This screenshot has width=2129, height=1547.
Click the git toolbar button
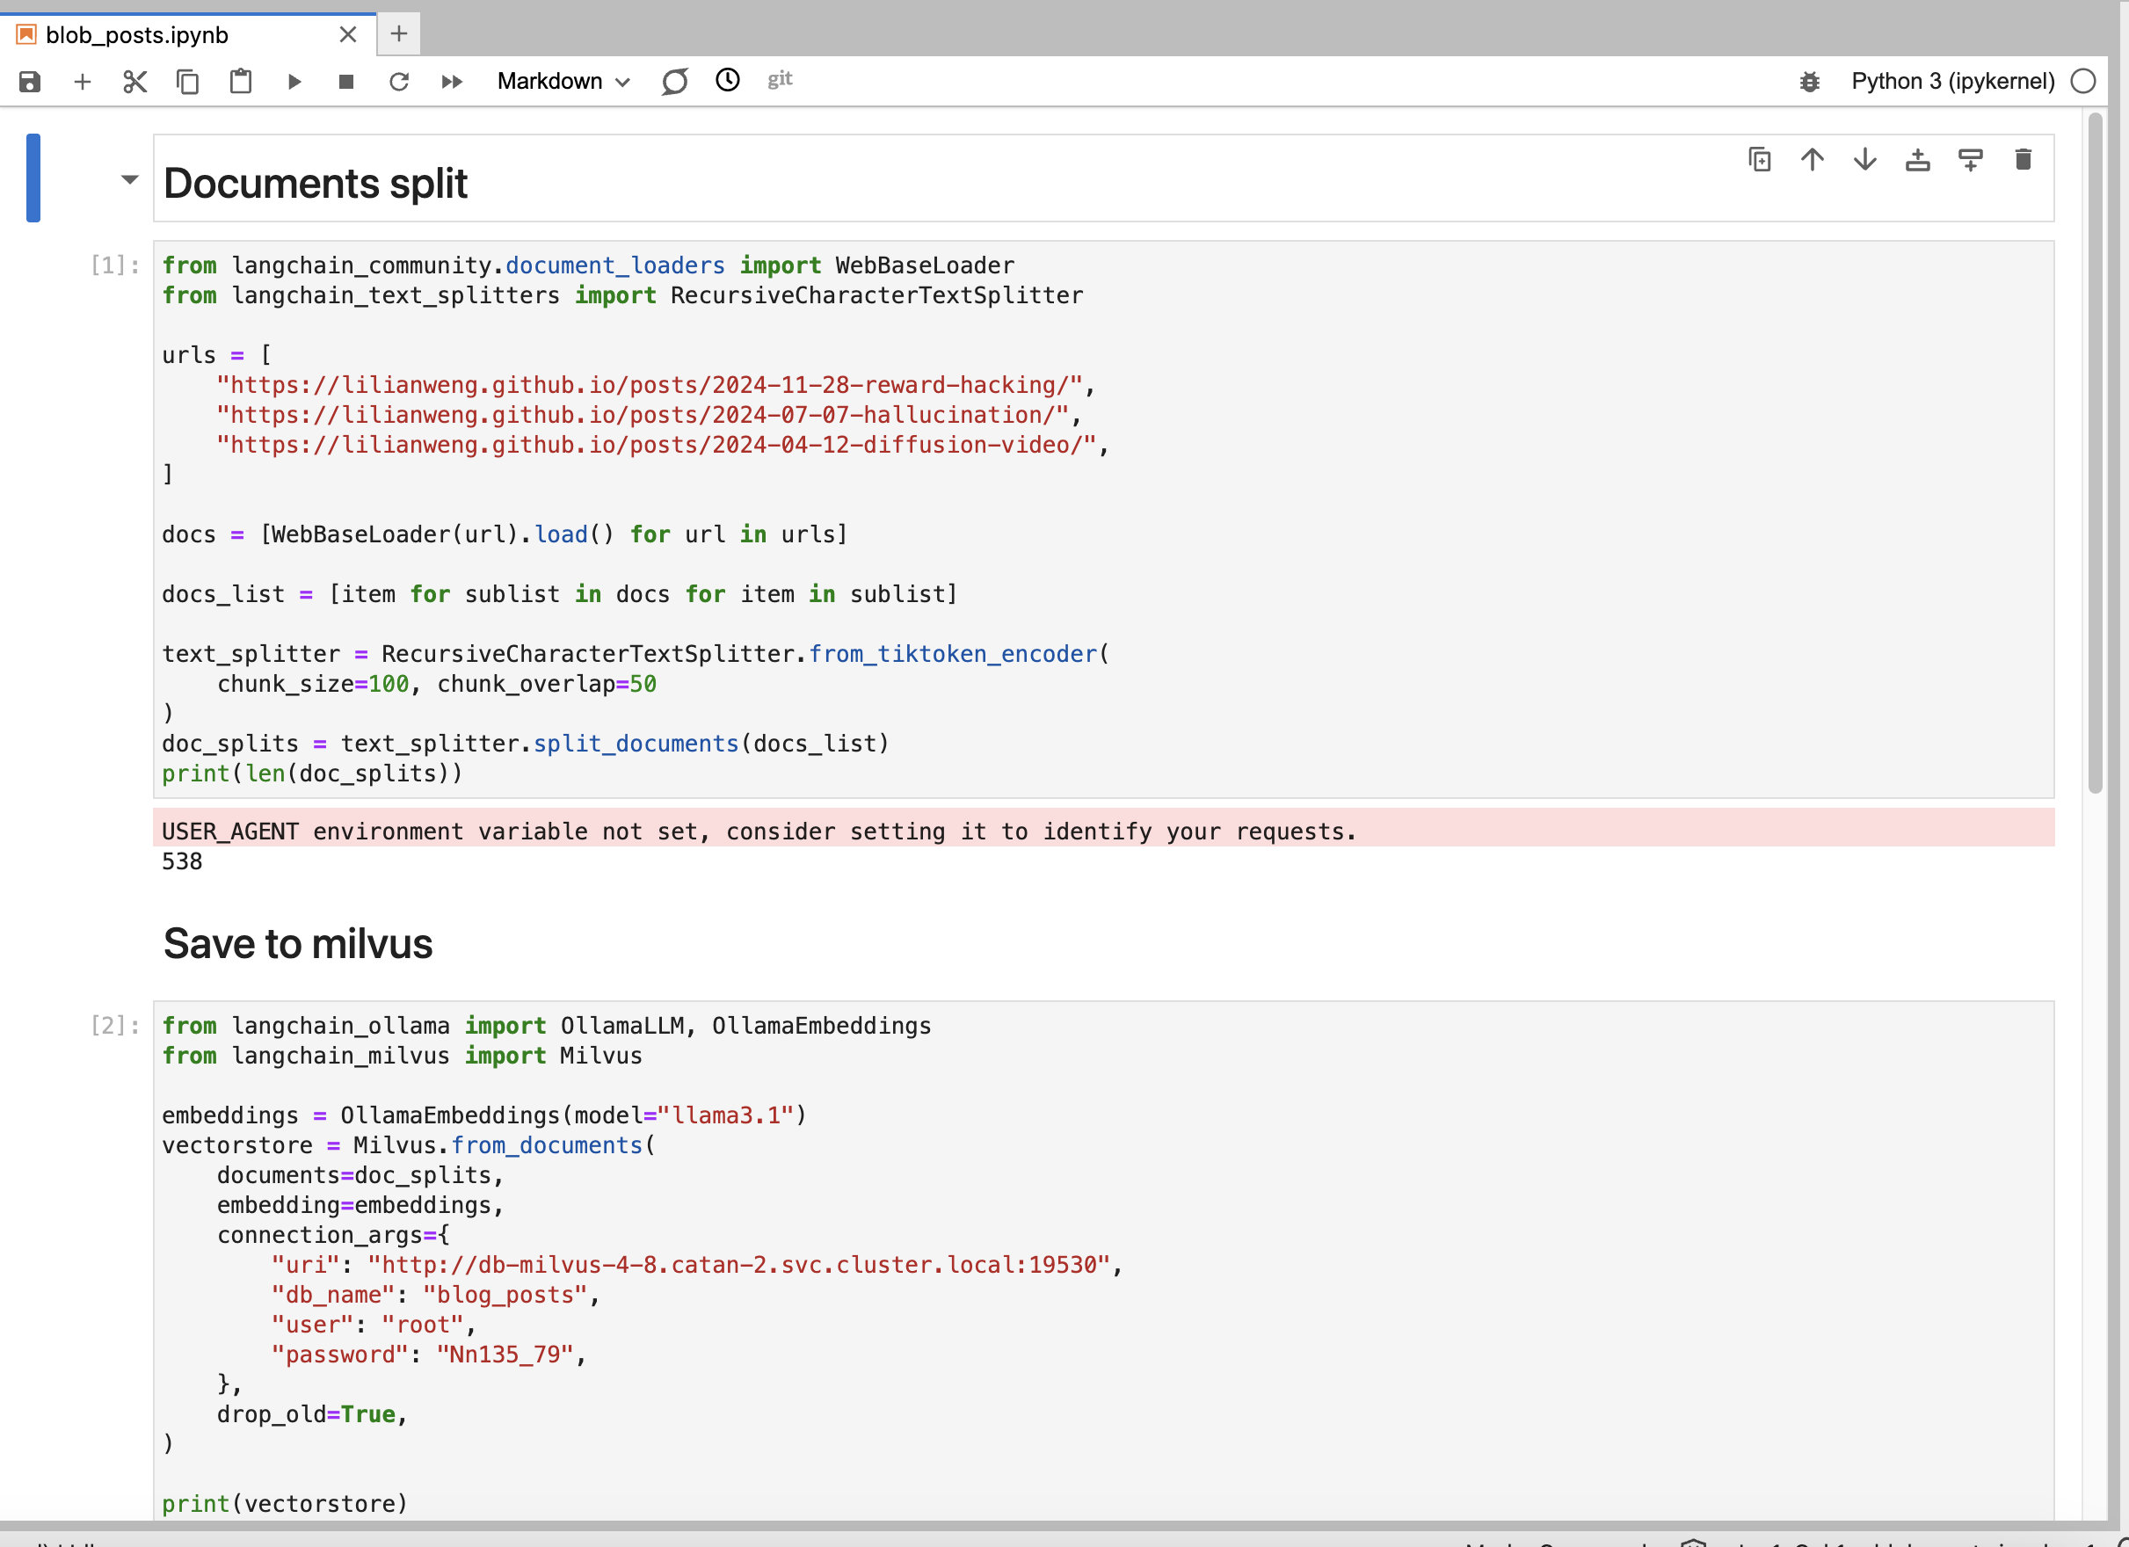pyautogui.click(x=779, y=80)
